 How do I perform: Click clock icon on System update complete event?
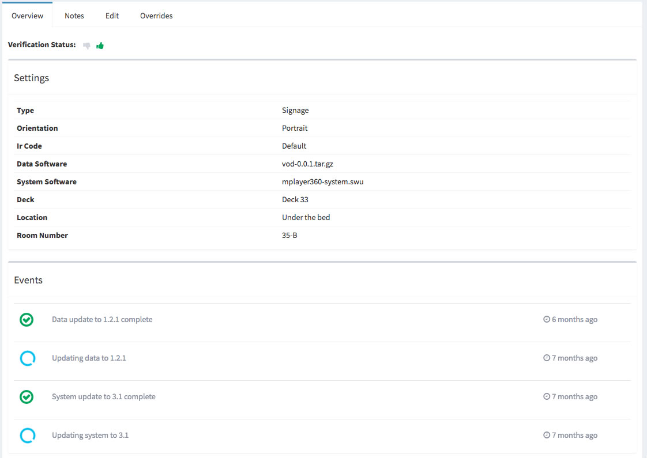547,396
